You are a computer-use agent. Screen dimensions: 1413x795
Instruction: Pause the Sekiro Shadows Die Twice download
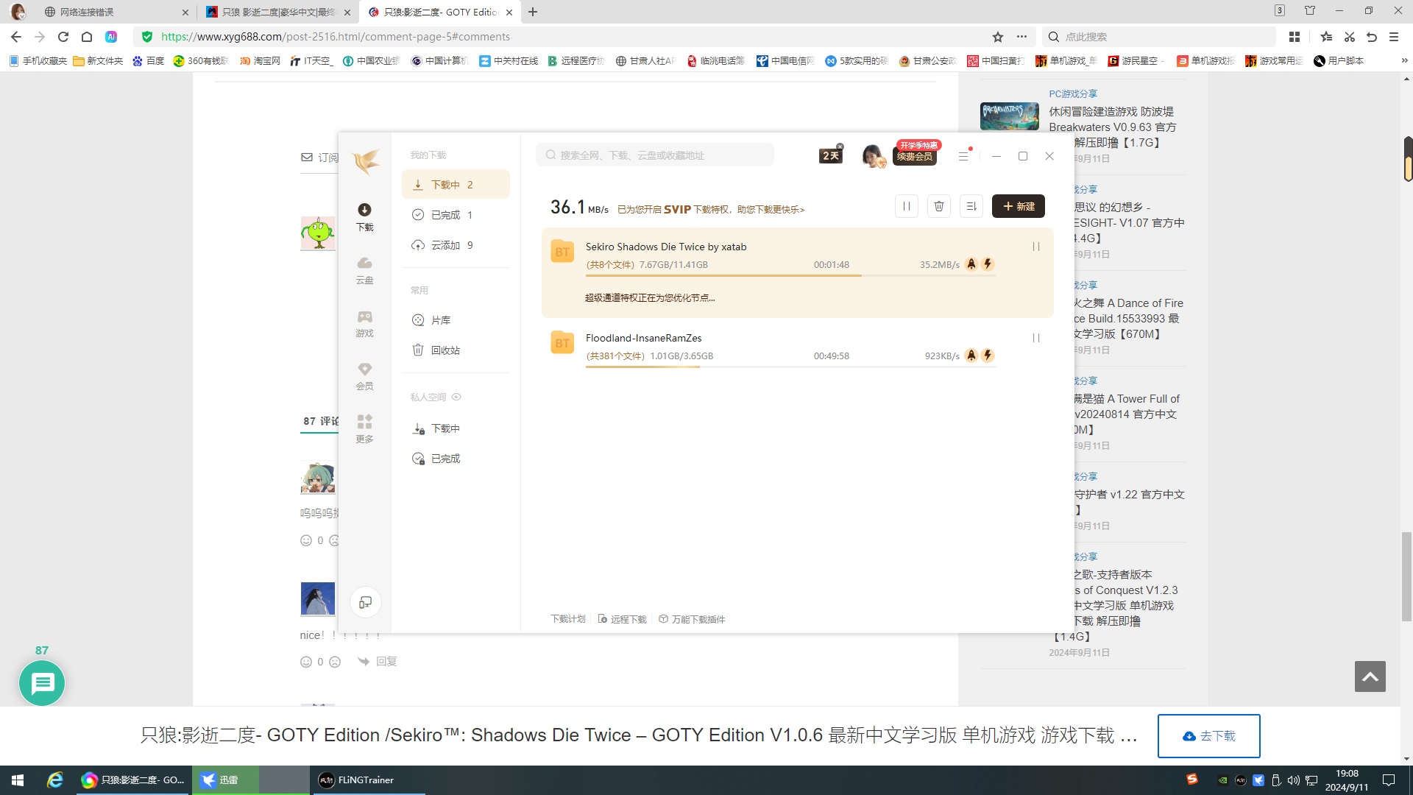coord(1035,247)
